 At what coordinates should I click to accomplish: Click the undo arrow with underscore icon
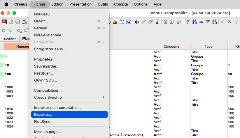(4, 31)
